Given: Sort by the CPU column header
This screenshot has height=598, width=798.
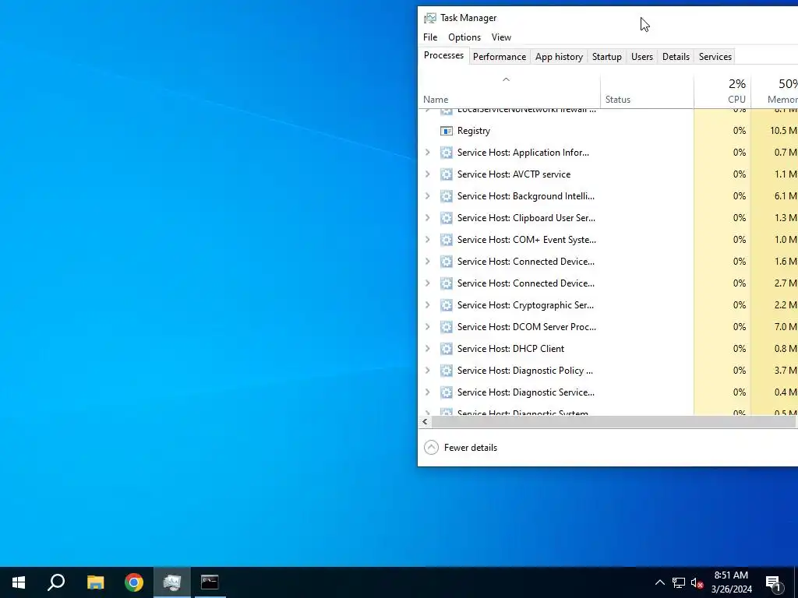Looking at the screenshot, I should [722, 92].
